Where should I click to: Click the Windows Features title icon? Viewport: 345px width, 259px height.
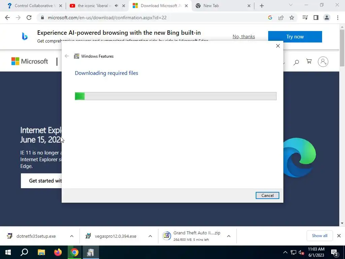[x=76, y=56]
